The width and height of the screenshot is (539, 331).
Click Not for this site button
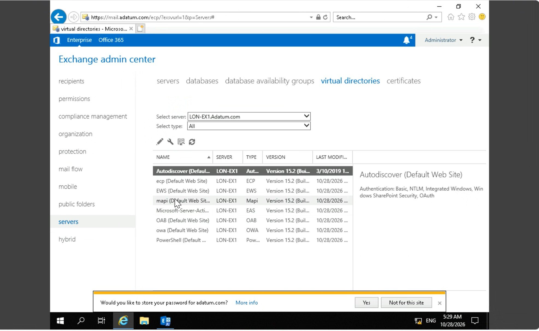point(406,303)
